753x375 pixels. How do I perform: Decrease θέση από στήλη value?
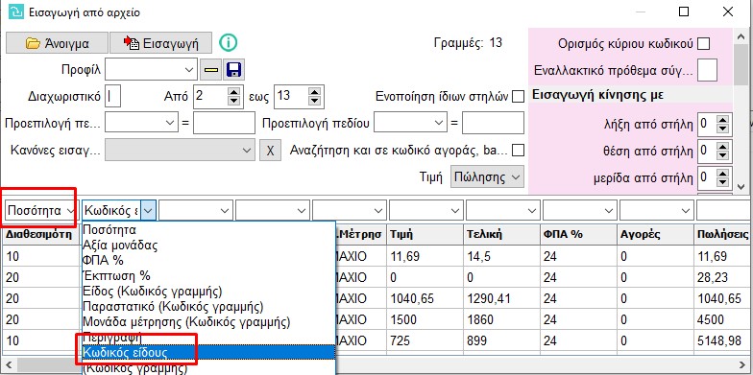pos(722,156)
